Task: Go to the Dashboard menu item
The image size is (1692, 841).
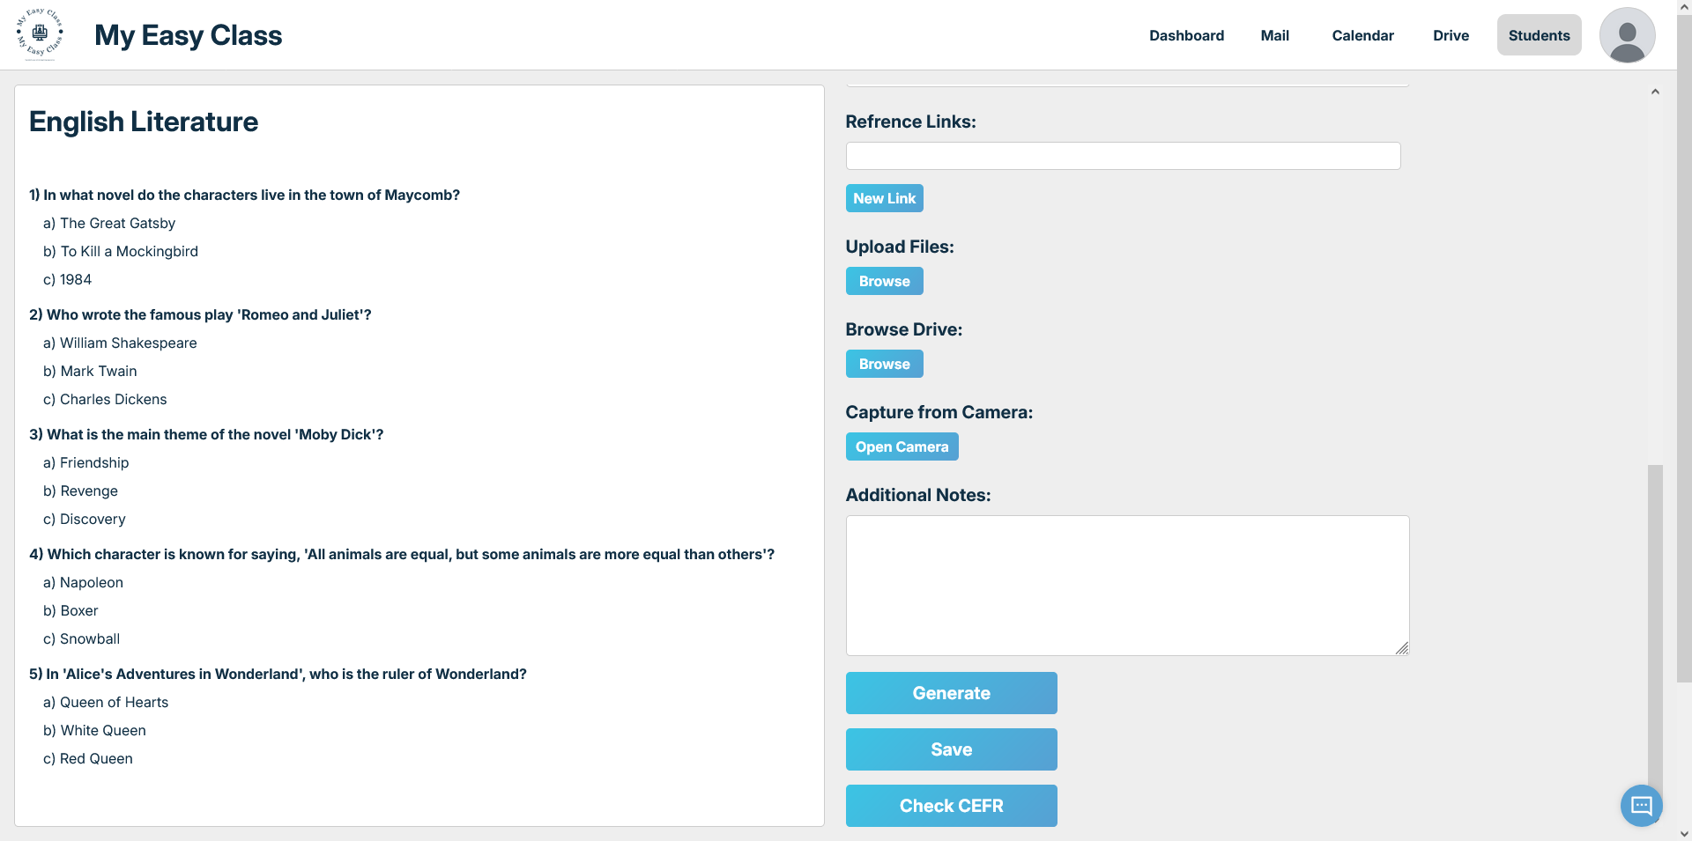Action: pos(1186,35)
